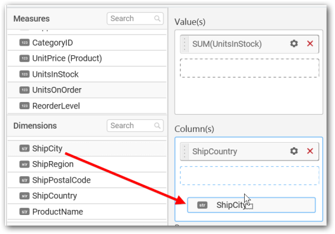Click the Dimensions search magnifier icon
This screenshot has width=335, height=234.
(x=157, y=126)
